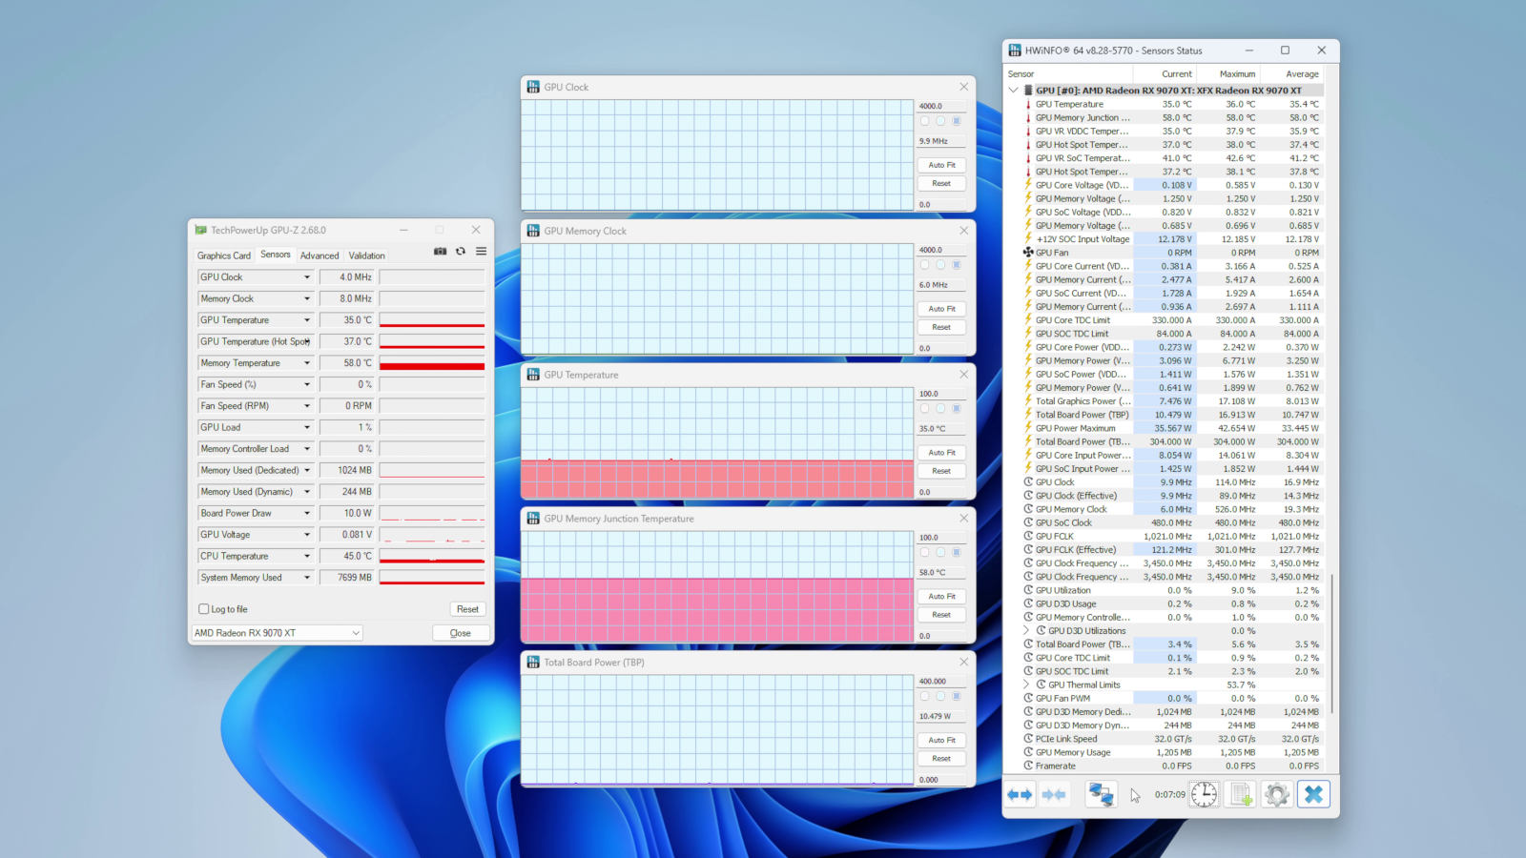Click middle color swatch in GPU Memory Clock graph
1526x858 pixels.
point(940,265)
